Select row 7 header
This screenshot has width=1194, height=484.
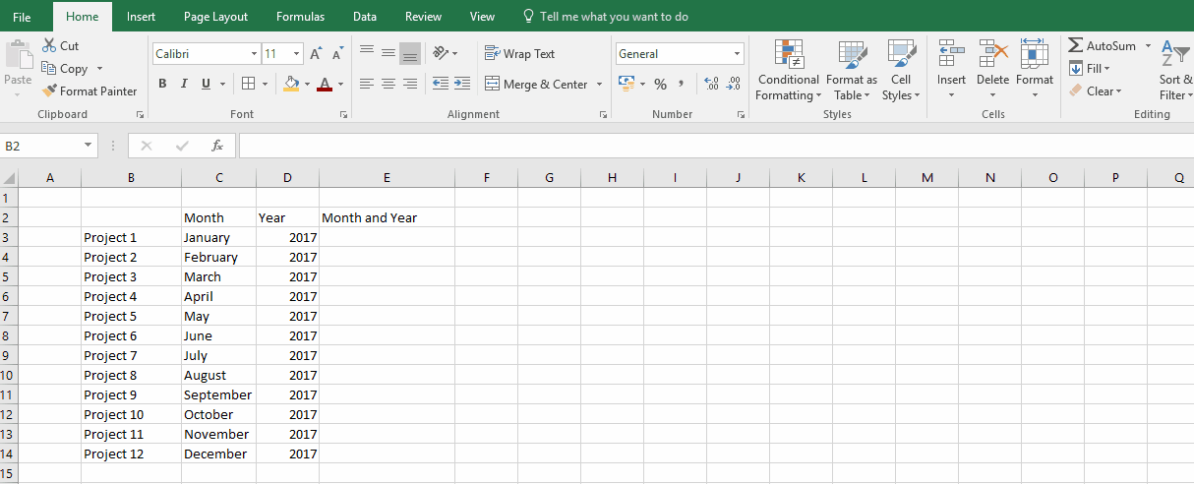click(x=9, y=316)
